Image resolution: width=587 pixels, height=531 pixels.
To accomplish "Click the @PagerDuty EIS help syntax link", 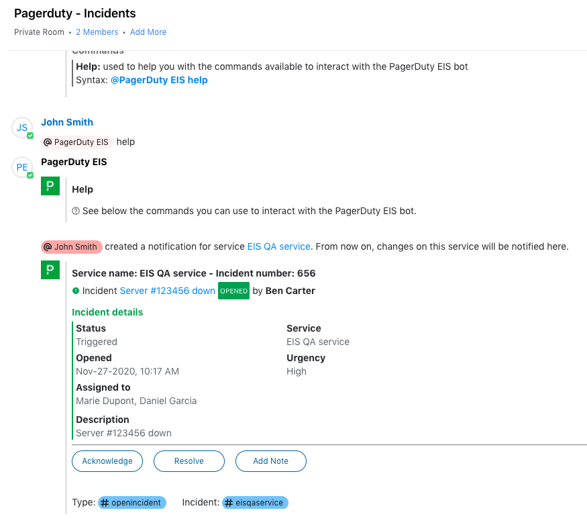I will tap(159, 80).
